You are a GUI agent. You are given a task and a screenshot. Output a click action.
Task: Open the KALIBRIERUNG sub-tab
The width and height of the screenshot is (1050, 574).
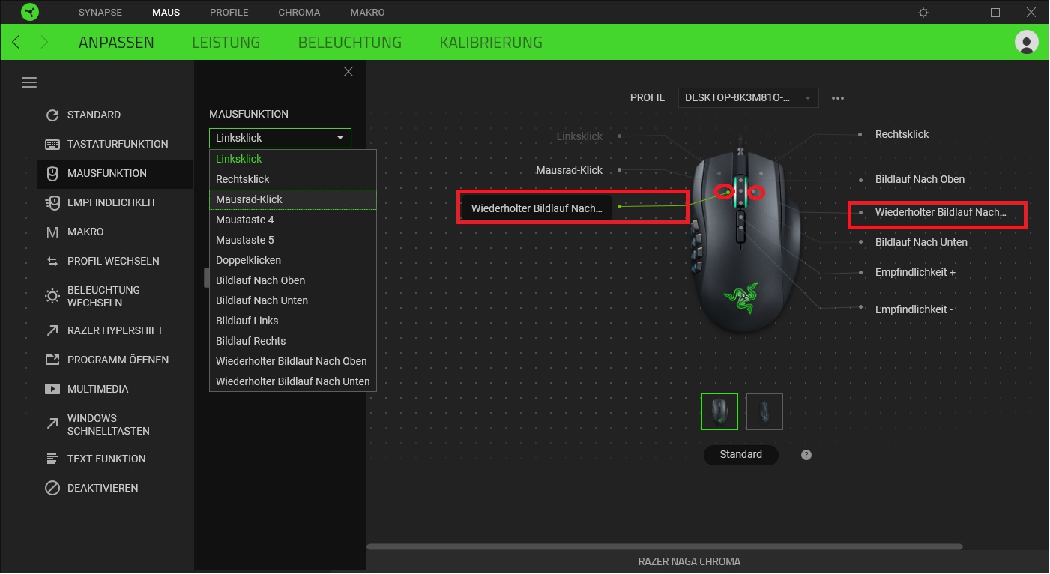[x=491, y=43]
